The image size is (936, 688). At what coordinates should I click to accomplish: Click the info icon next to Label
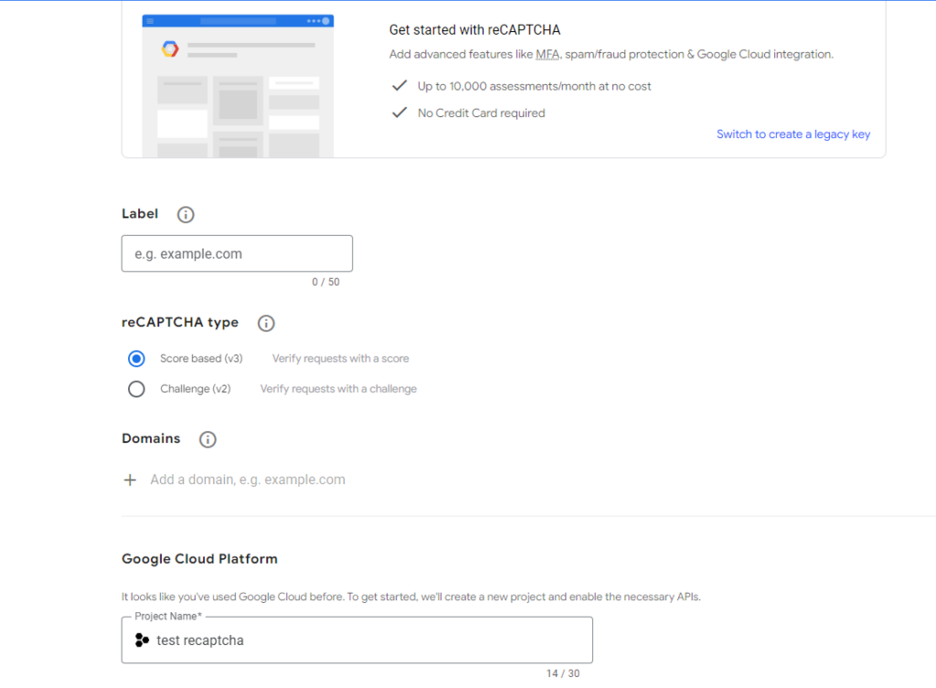pos(186,215)
